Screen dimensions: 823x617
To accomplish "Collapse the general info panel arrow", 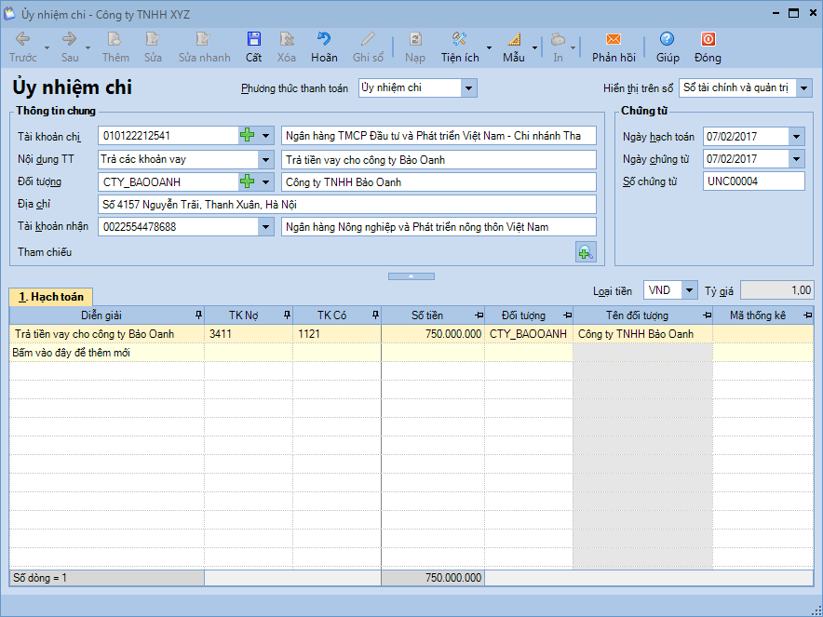I will click(x=411, y=276).
